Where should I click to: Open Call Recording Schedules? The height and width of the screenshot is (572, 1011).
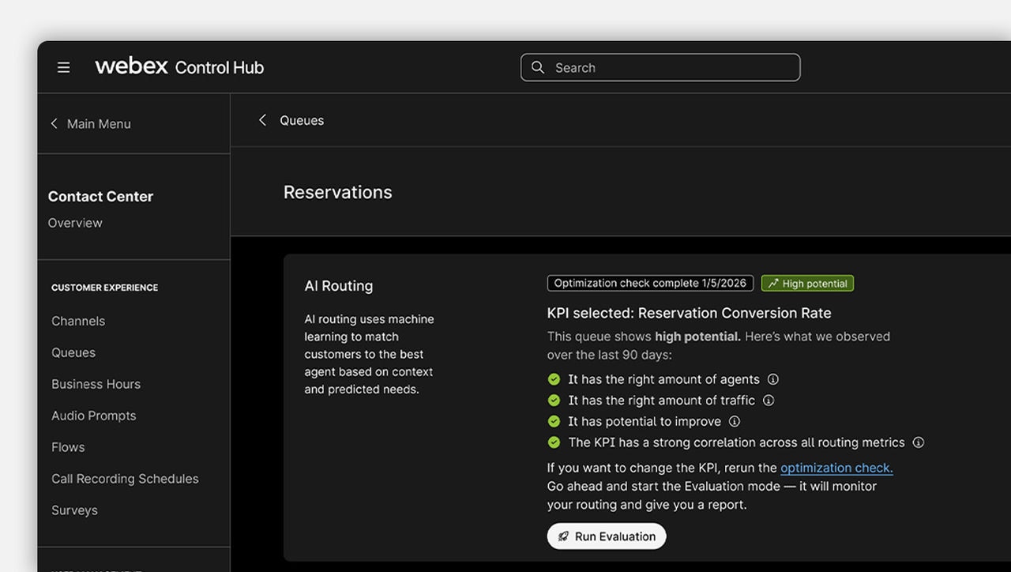pos(125,479)
